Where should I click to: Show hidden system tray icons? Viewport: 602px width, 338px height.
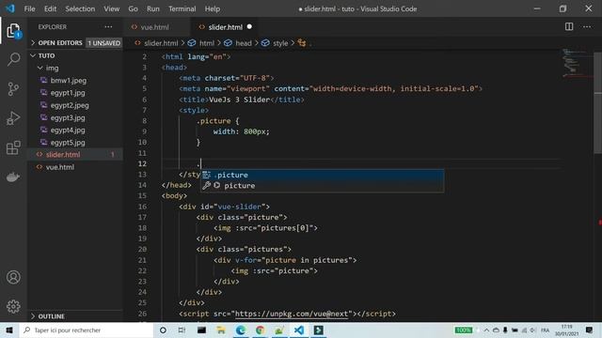(x=486, y=330)
